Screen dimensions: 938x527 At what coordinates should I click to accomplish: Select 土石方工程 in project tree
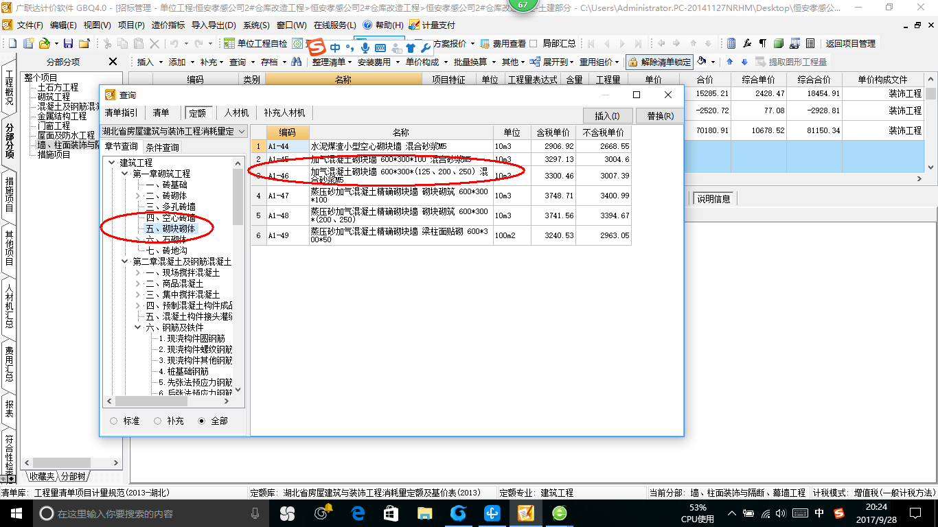point(58,87)
